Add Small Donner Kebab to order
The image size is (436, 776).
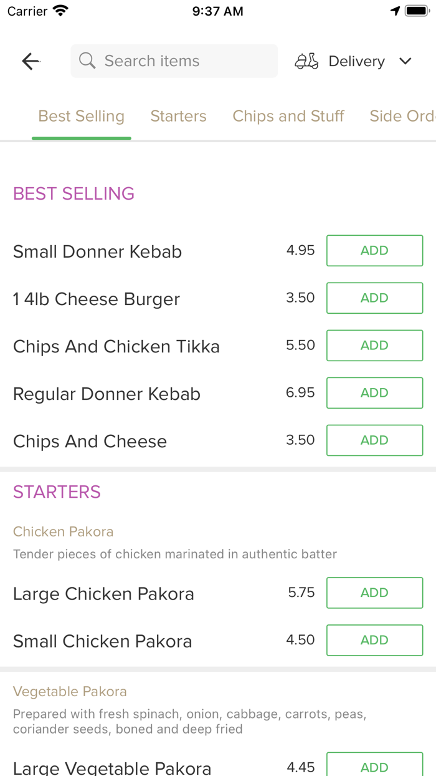tap(374, 251)
